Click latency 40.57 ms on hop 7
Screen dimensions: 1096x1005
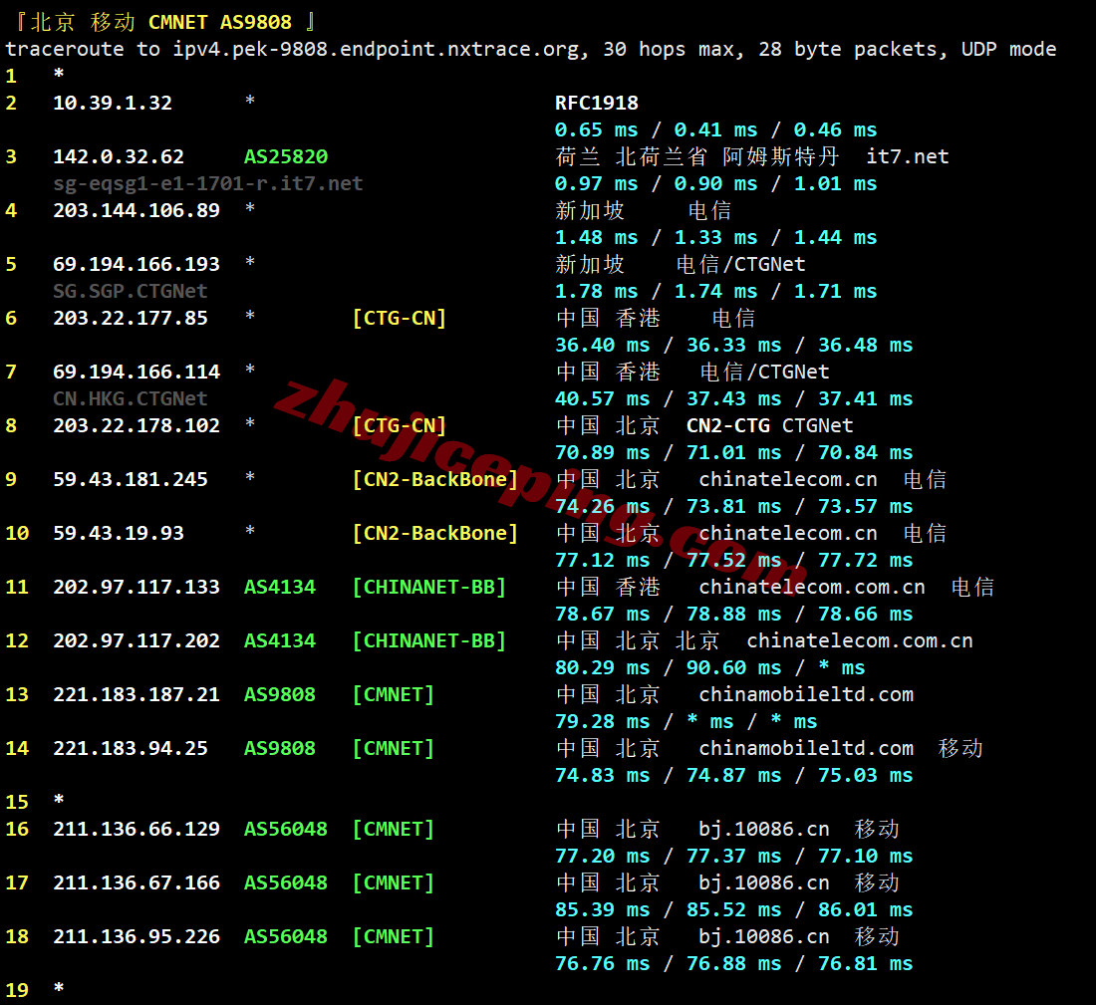click(603, 399)
